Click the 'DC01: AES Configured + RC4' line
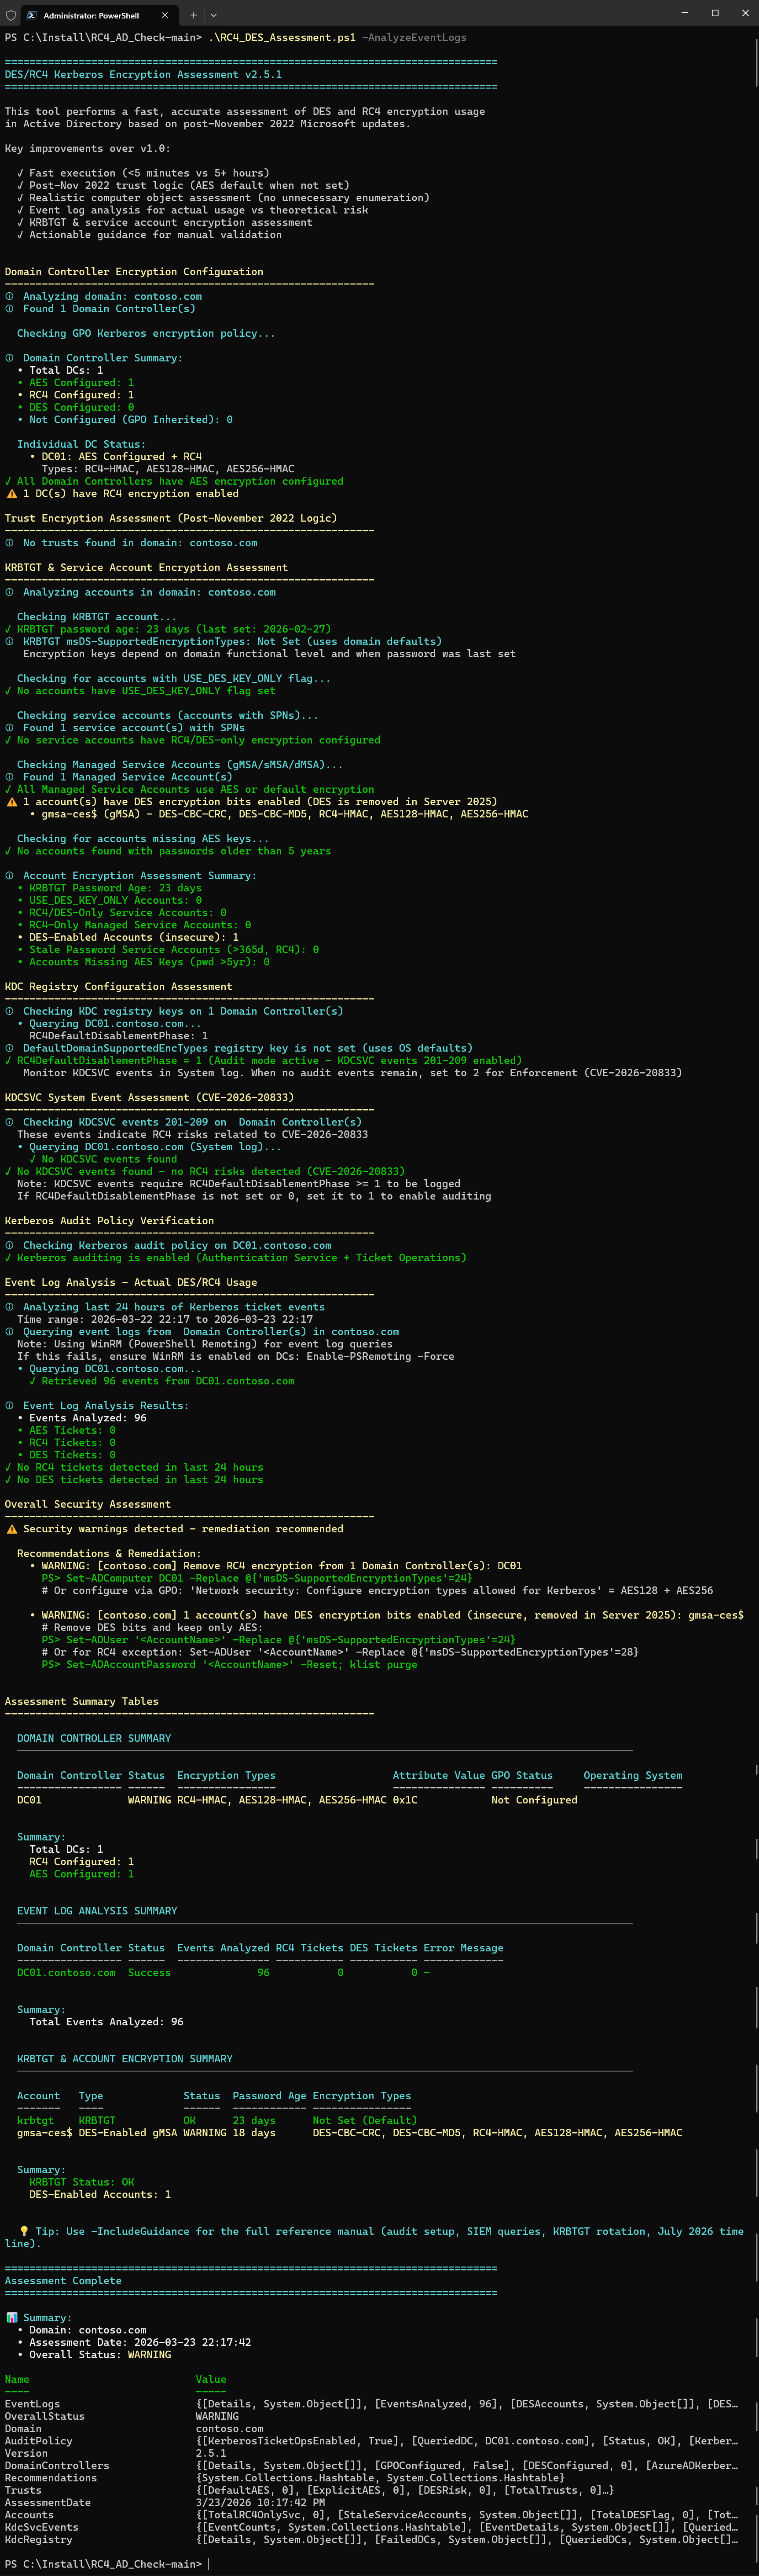This screenshot has height=2576, width=759. click(121, 457)
